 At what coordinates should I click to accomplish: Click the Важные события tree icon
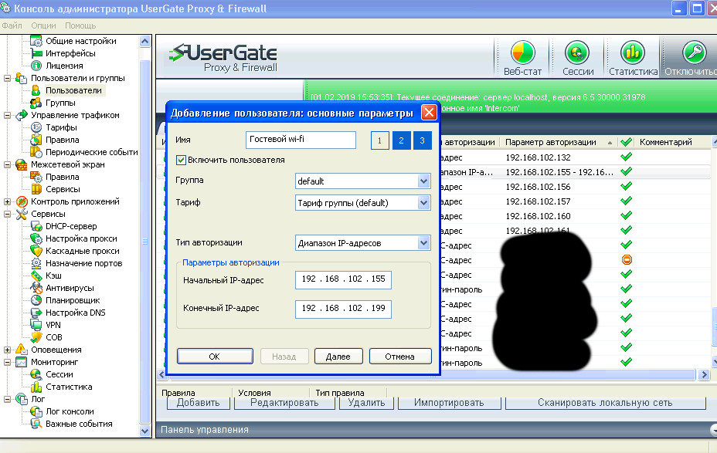[x=36, y=424]
